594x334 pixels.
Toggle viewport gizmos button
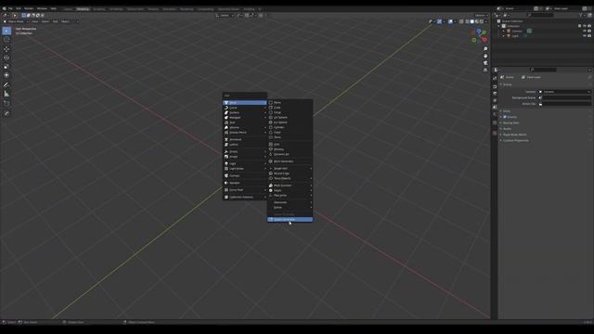click(x=439, y=21)
